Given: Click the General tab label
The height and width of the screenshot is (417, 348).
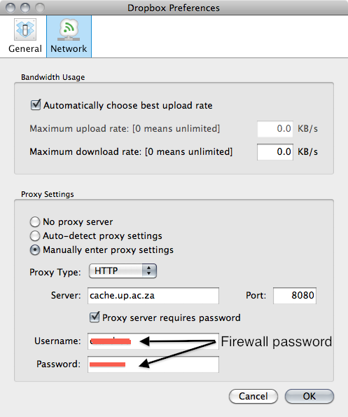Looking at the screenshot, I should 25,48.
